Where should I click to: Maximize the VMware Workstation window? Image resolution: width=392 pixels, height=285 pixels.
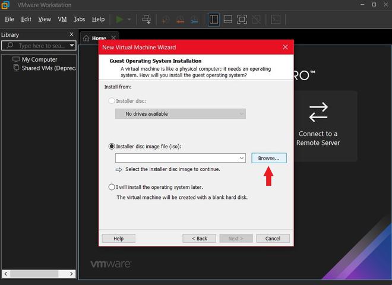[374, 5]
